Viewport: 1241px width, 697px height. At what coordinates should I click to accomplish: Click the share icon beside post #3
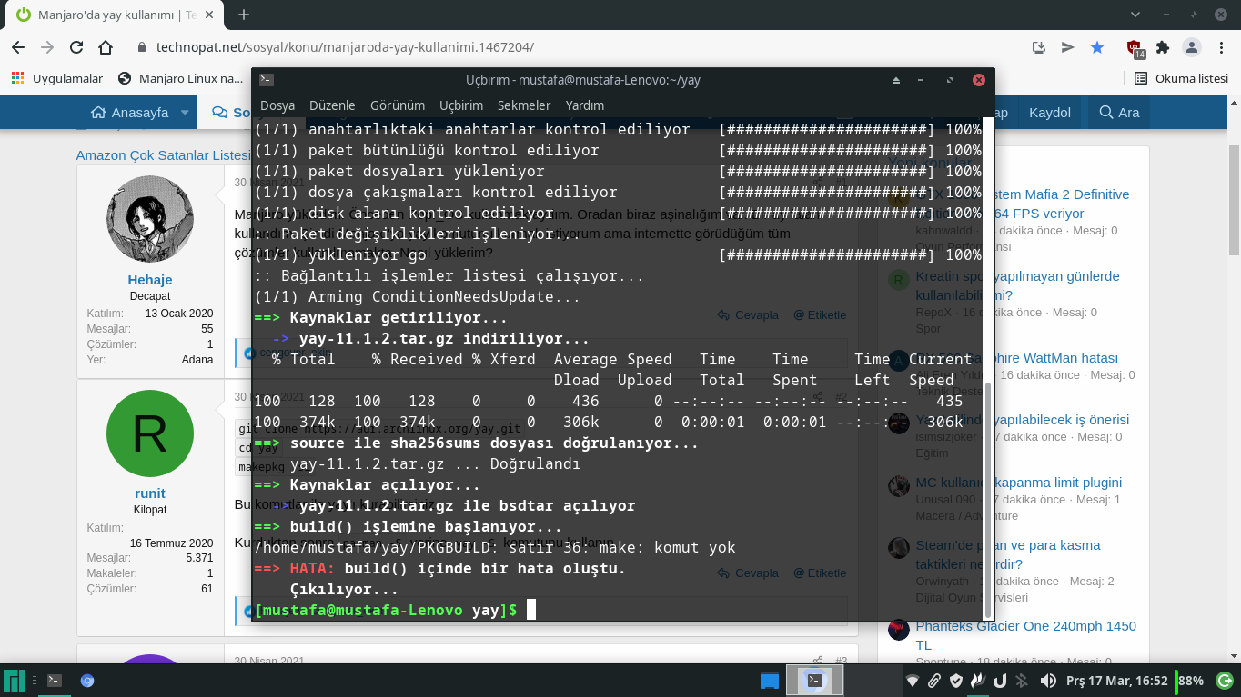[818, 661]
